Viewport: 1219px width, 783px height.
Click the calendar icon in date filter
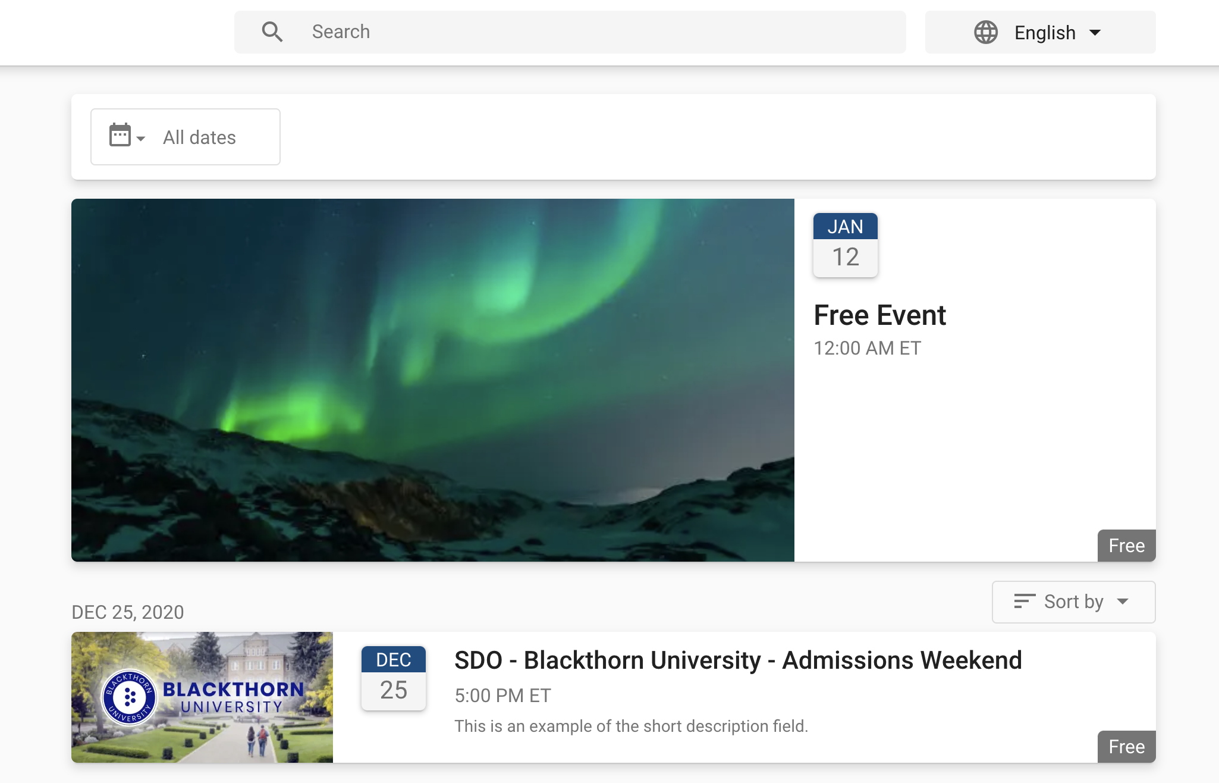[x=120, y=135]
